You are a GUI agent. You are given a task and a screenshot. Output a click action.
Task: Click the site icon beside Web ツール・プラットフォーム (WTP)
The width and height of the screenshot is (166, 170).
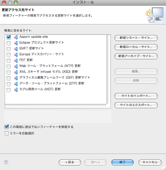click(x=16, y=67)
